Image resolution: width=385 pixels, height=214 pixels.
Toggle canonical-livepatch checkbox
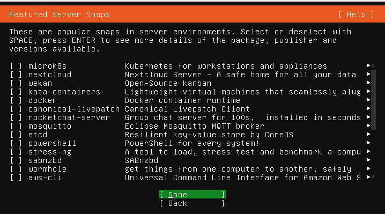(16, 109)
